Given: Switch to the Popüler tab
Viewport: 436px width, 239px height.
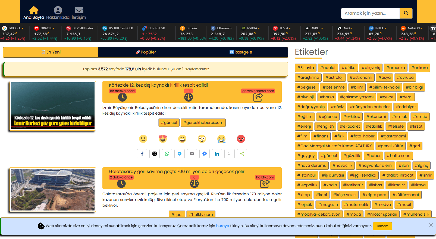Looking at the screenshot, I should point(146,52).
